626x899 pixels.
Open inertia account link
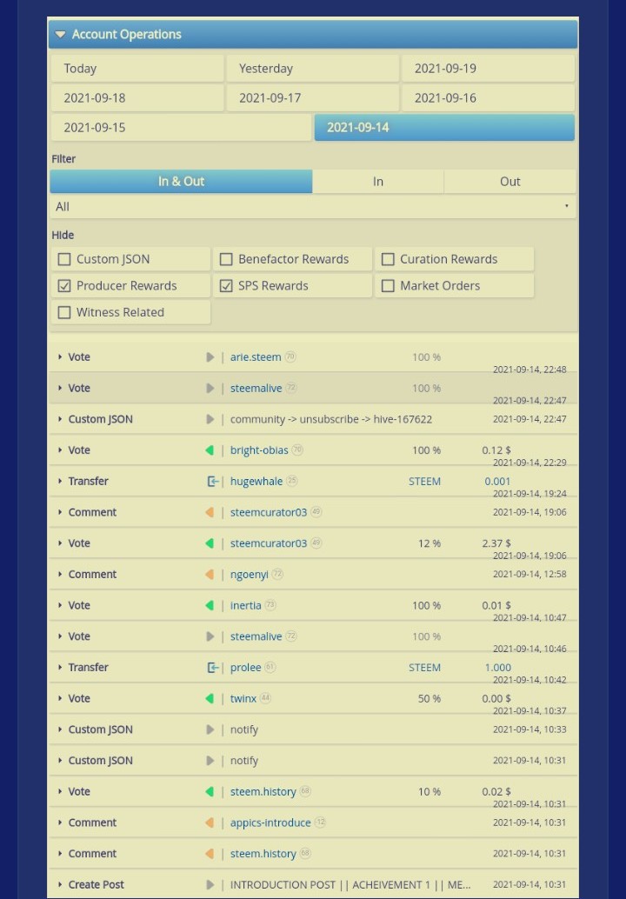[245, 605]
